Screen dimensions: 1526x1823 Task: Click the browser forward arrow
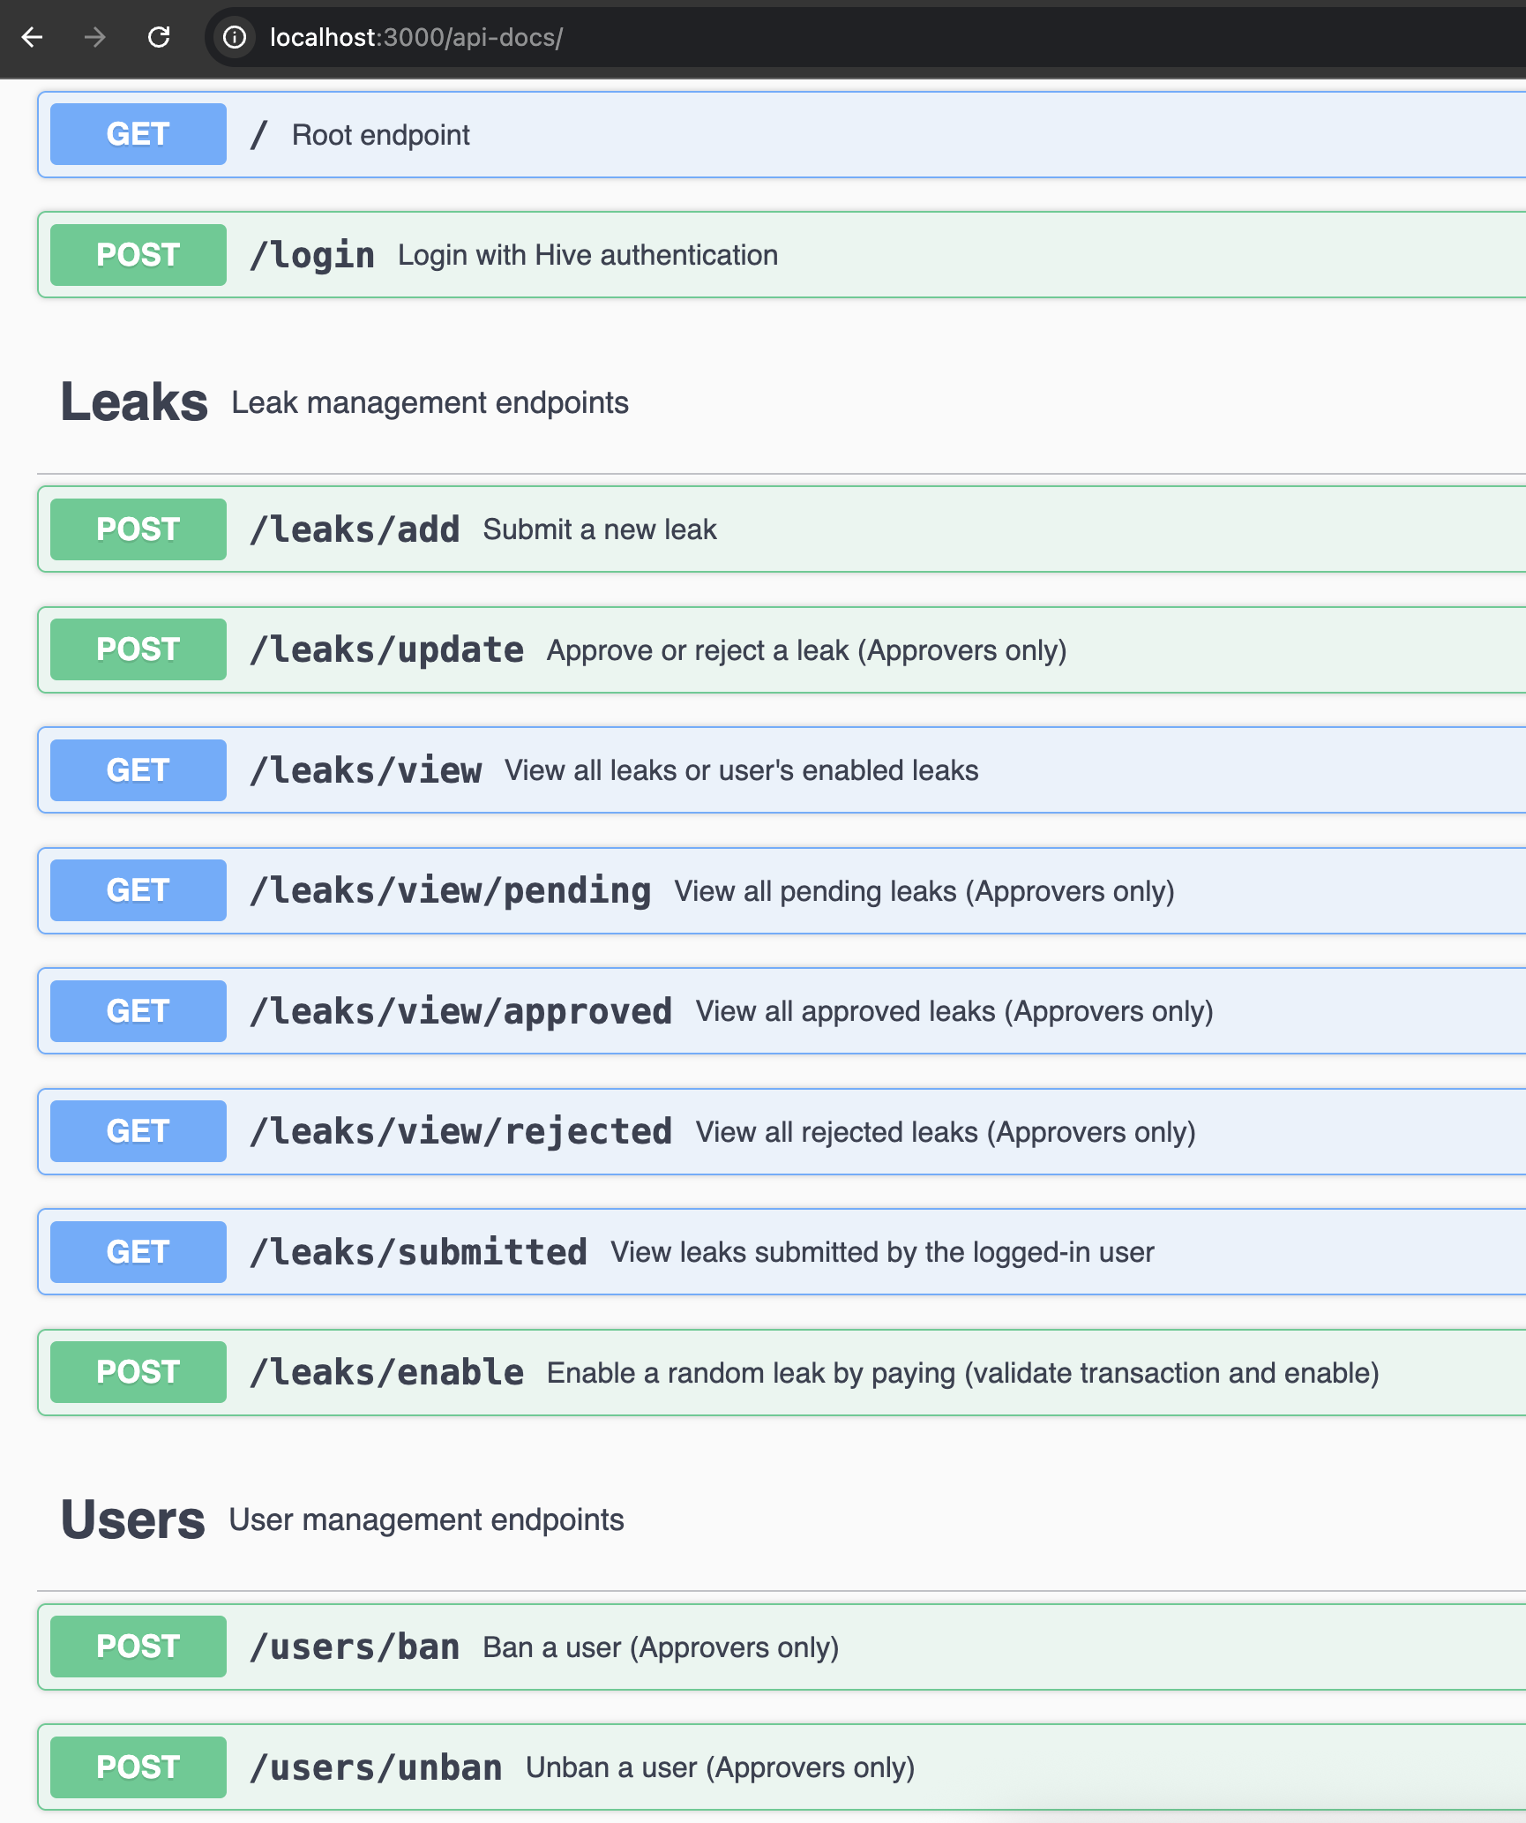click(x=95, y=38)
